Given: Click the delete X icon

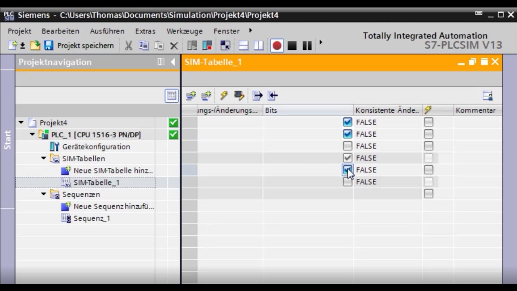Looking at the screenshot, I should tap(174, 46).
